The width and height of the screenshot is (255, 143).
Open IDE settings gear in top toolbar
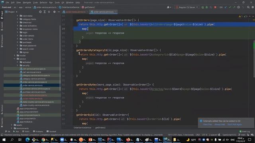coord(253,7)
